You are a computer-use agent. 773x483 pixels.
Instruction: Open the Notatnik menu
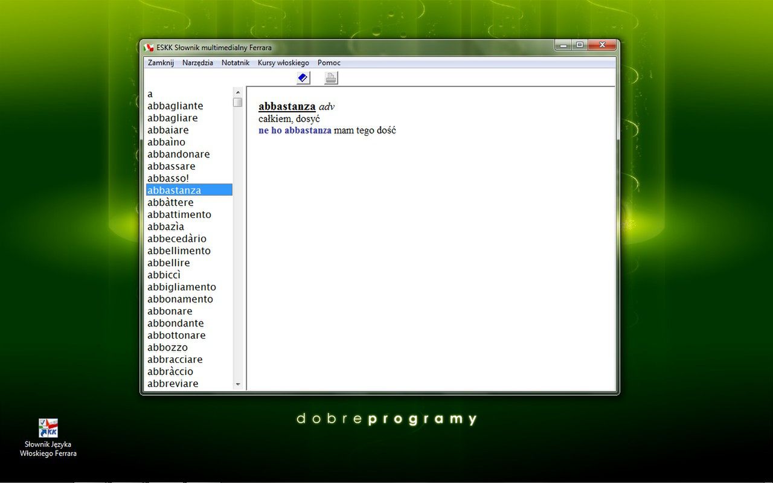click(x=236, y=63)
